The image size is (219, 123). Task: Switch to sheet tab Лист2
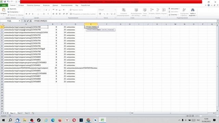(x=20, y=113)
